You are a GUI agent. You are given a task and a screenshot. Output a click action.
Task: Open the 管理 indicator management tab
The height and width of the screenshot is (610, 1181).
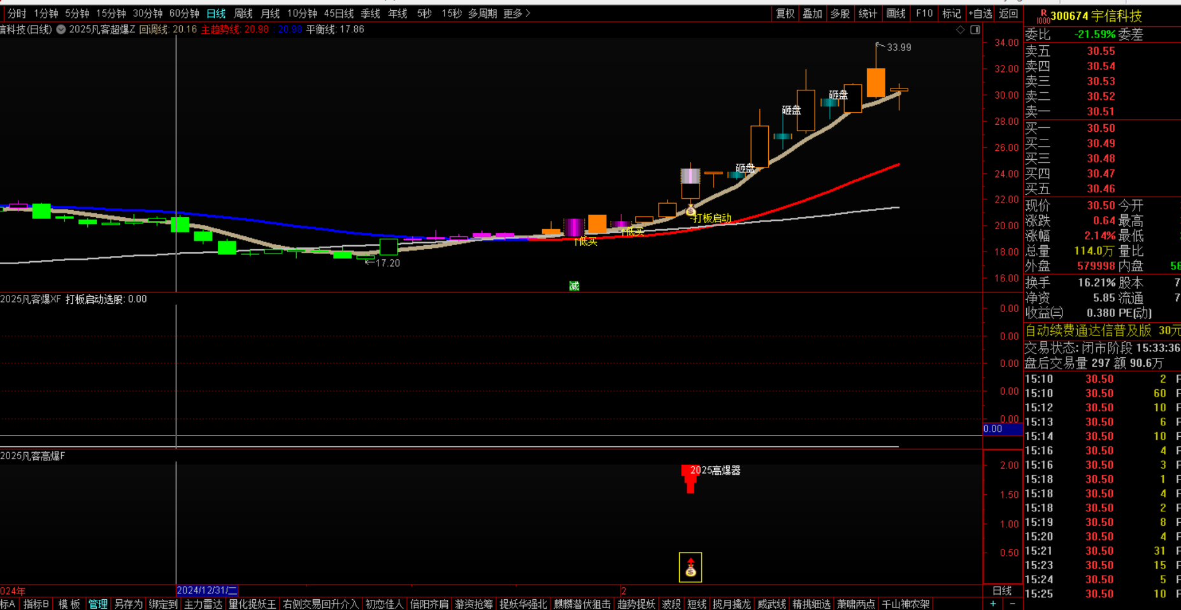pyautogui.click(x=98, y=604)
